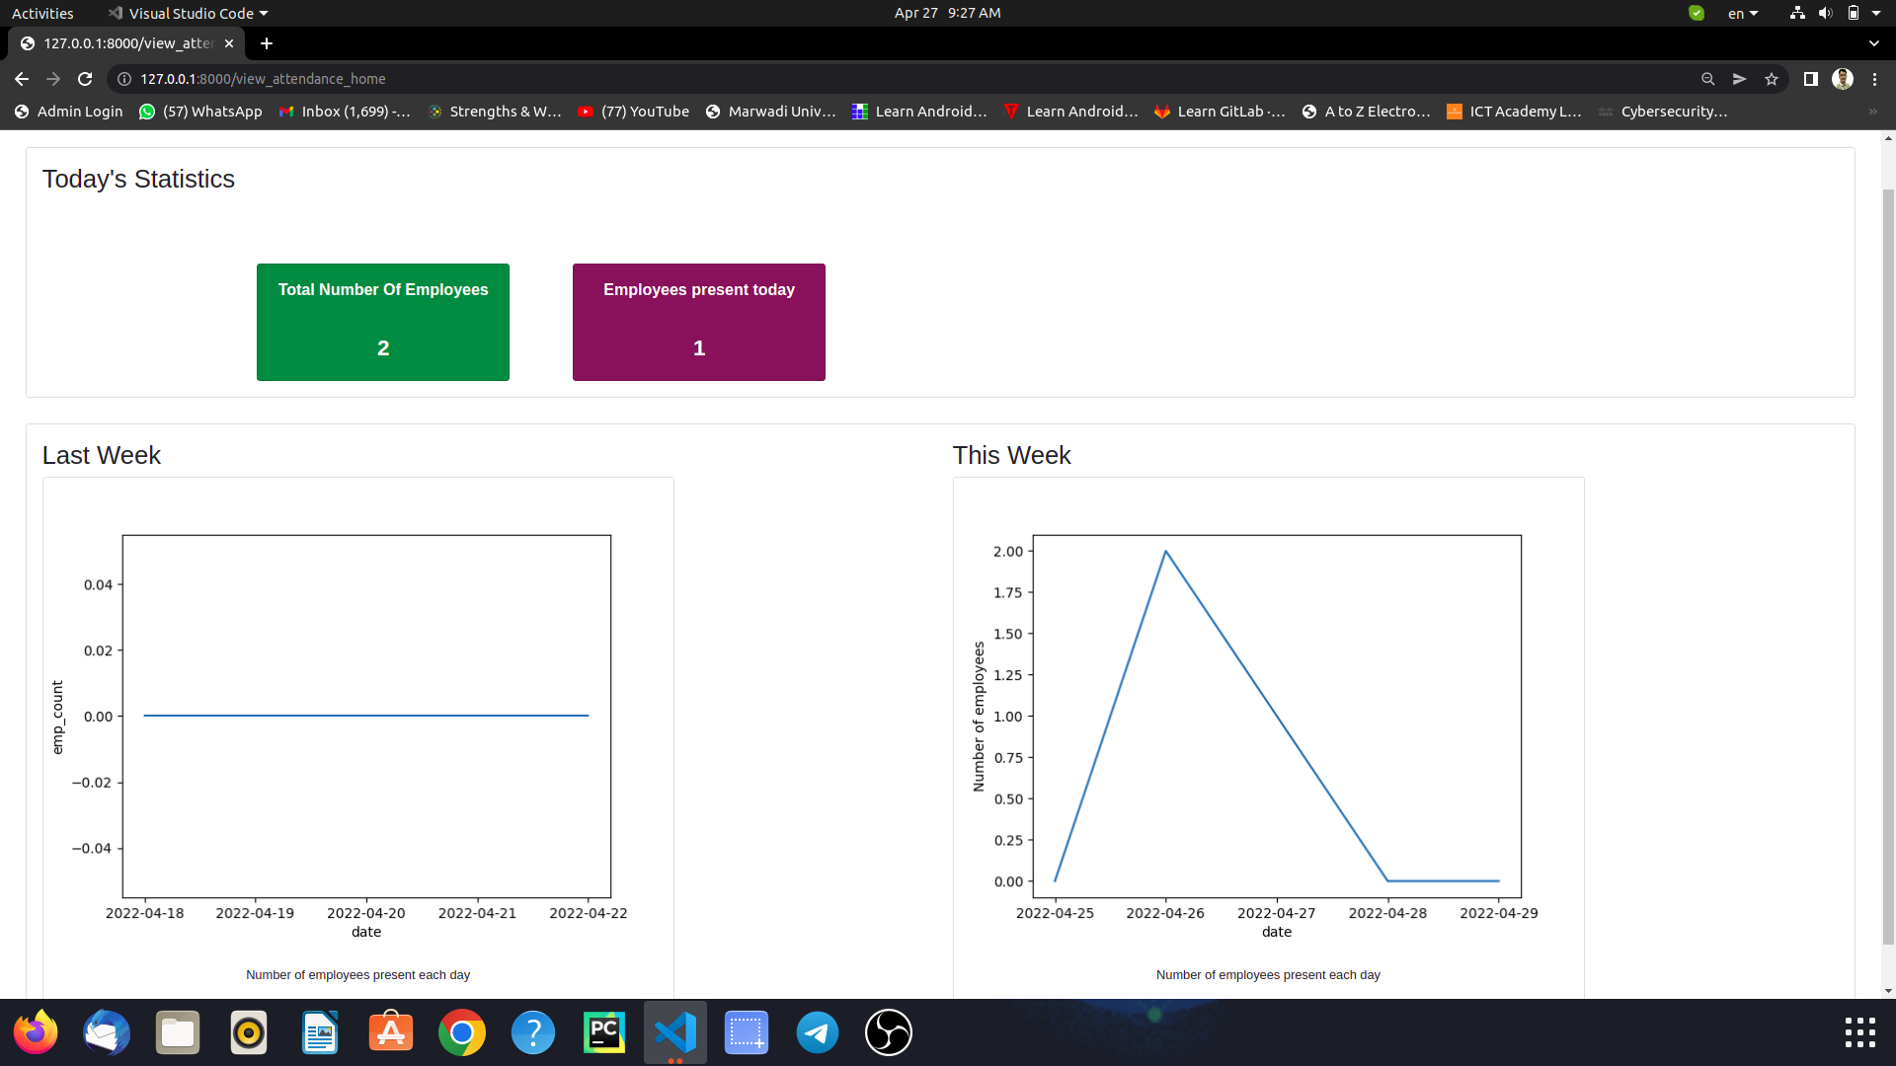Go back to the previous page
Image resolution: width=1896 pixels, height=1066 pixels.
click(21, 79)
